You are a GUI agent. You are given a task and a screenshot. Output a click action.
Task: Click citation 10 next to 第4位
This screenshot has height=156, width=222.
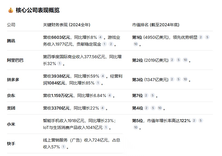[x=160, y=108]
